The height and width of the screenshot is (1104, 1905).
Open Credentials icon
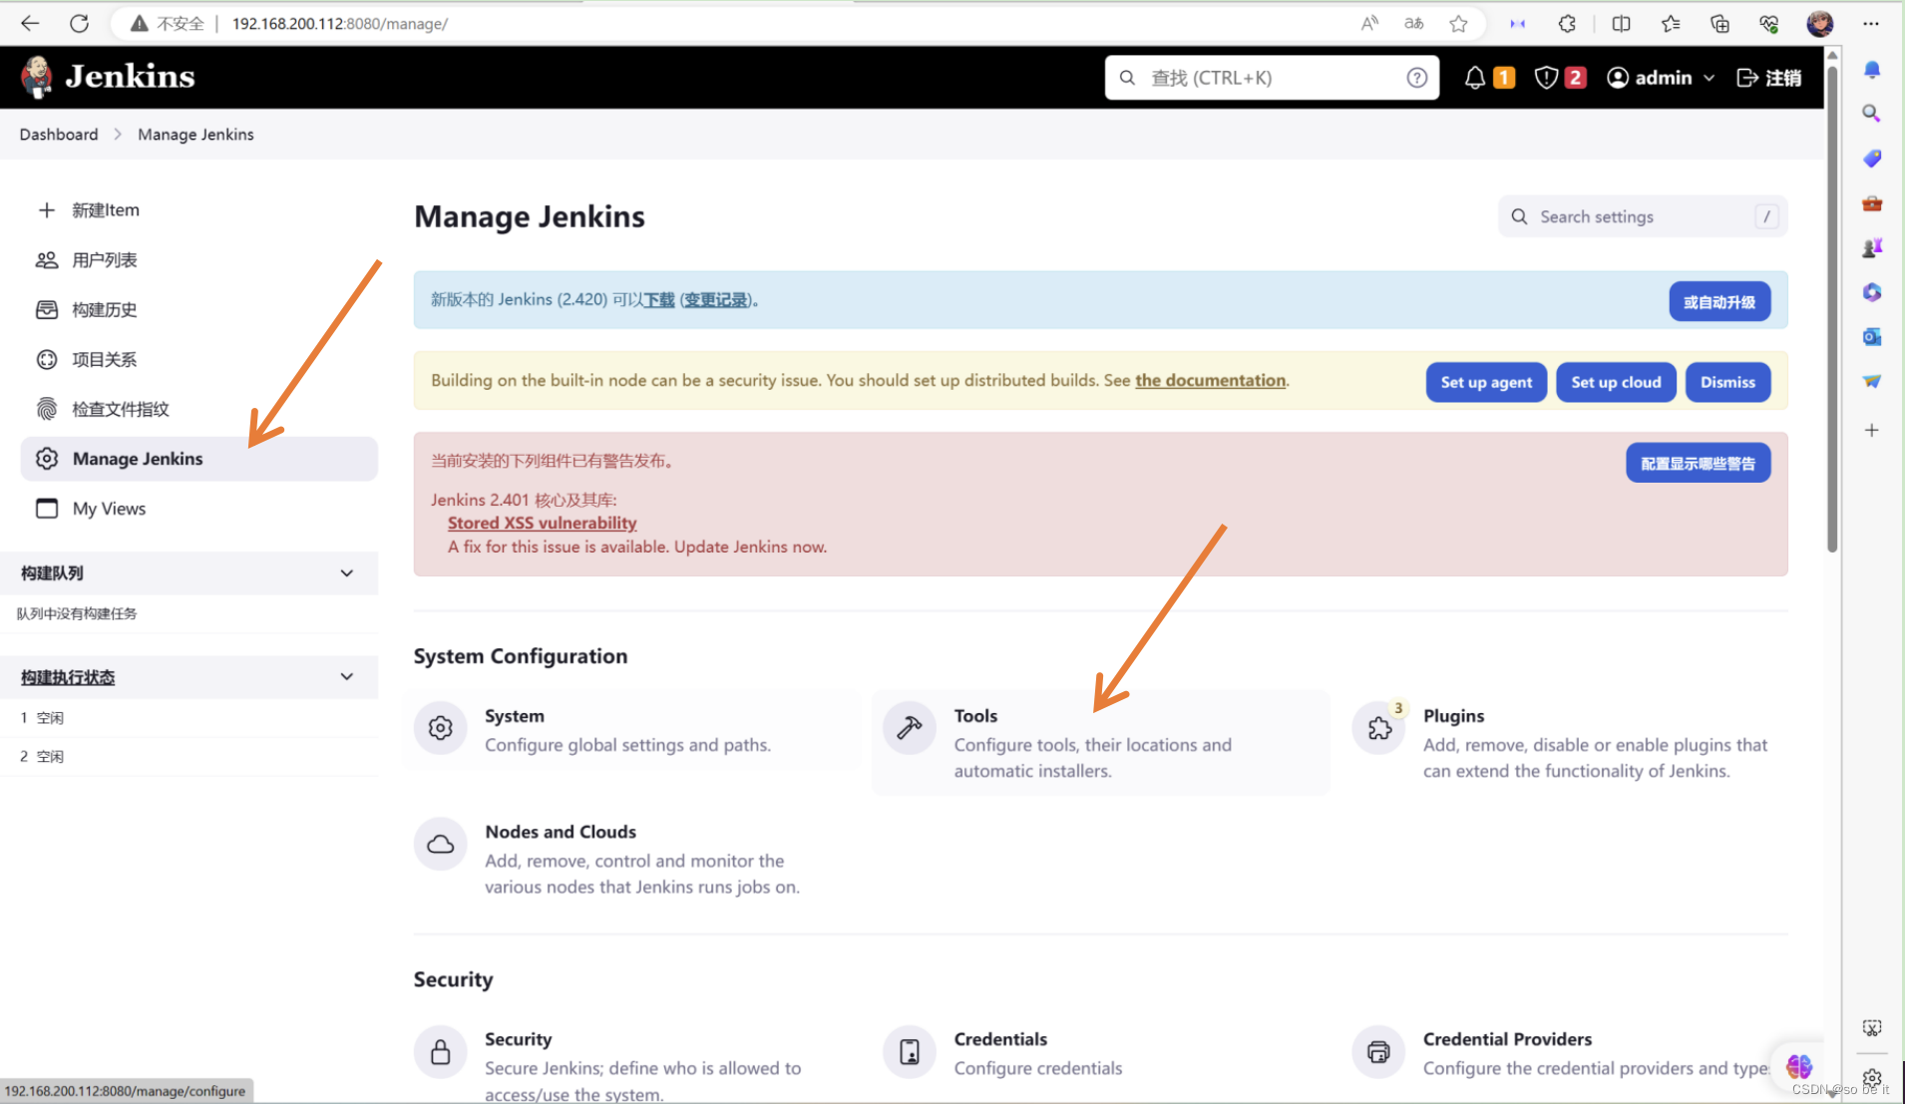click(x=909, y=1051)
